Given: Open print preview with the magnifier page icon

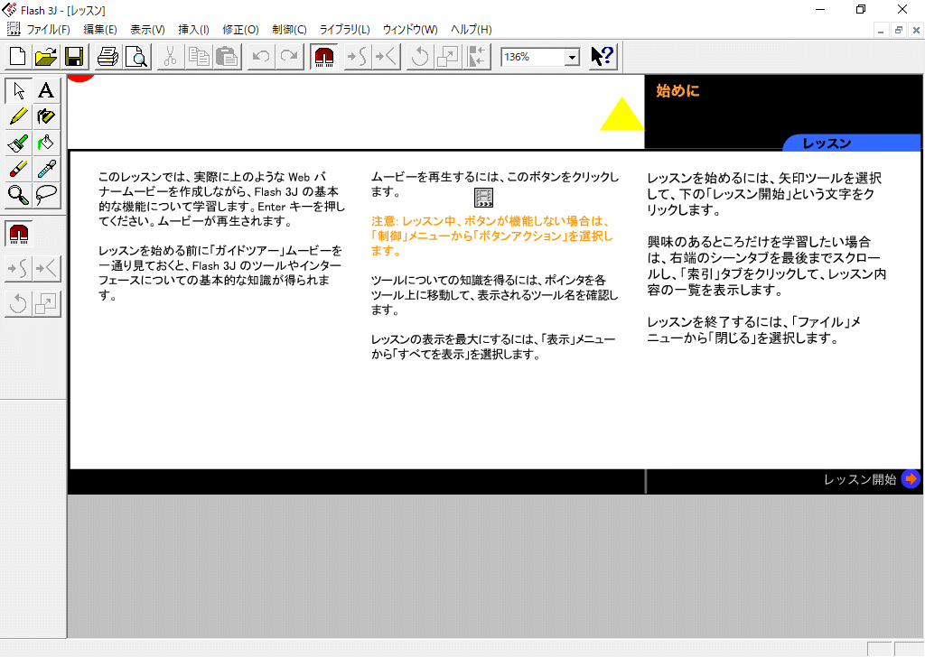Looking at the screenshot, I should (136, 57).
